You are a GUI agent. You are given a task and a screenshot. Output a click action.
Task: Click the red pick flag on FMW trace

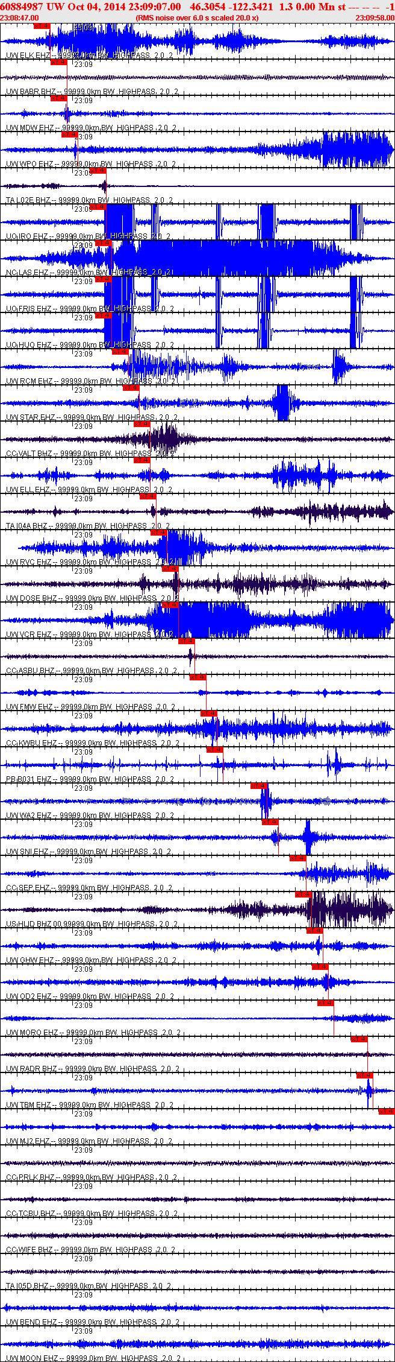point(197,677)
